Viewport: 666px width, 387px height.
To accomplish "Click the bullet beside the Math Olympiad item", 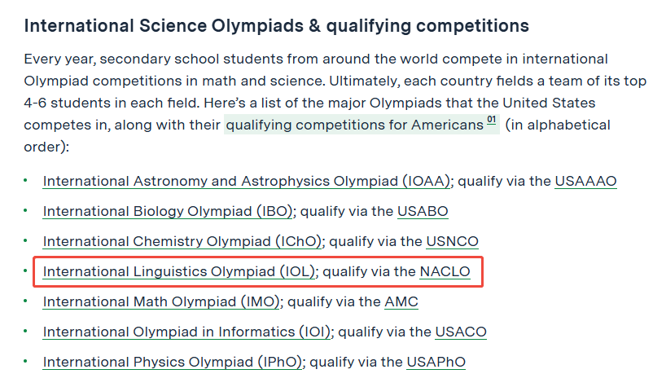I will click(25, 301).
